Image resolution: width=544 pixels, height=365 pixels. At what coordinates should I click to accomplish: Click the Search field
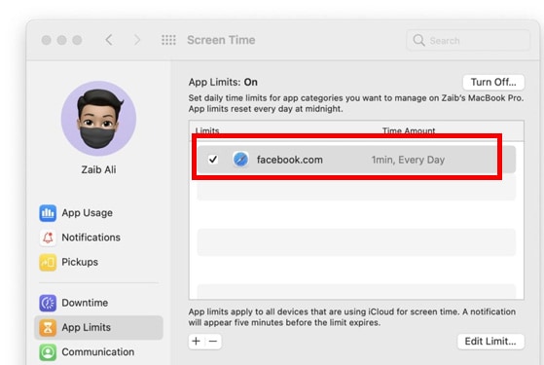coord(468,41)
